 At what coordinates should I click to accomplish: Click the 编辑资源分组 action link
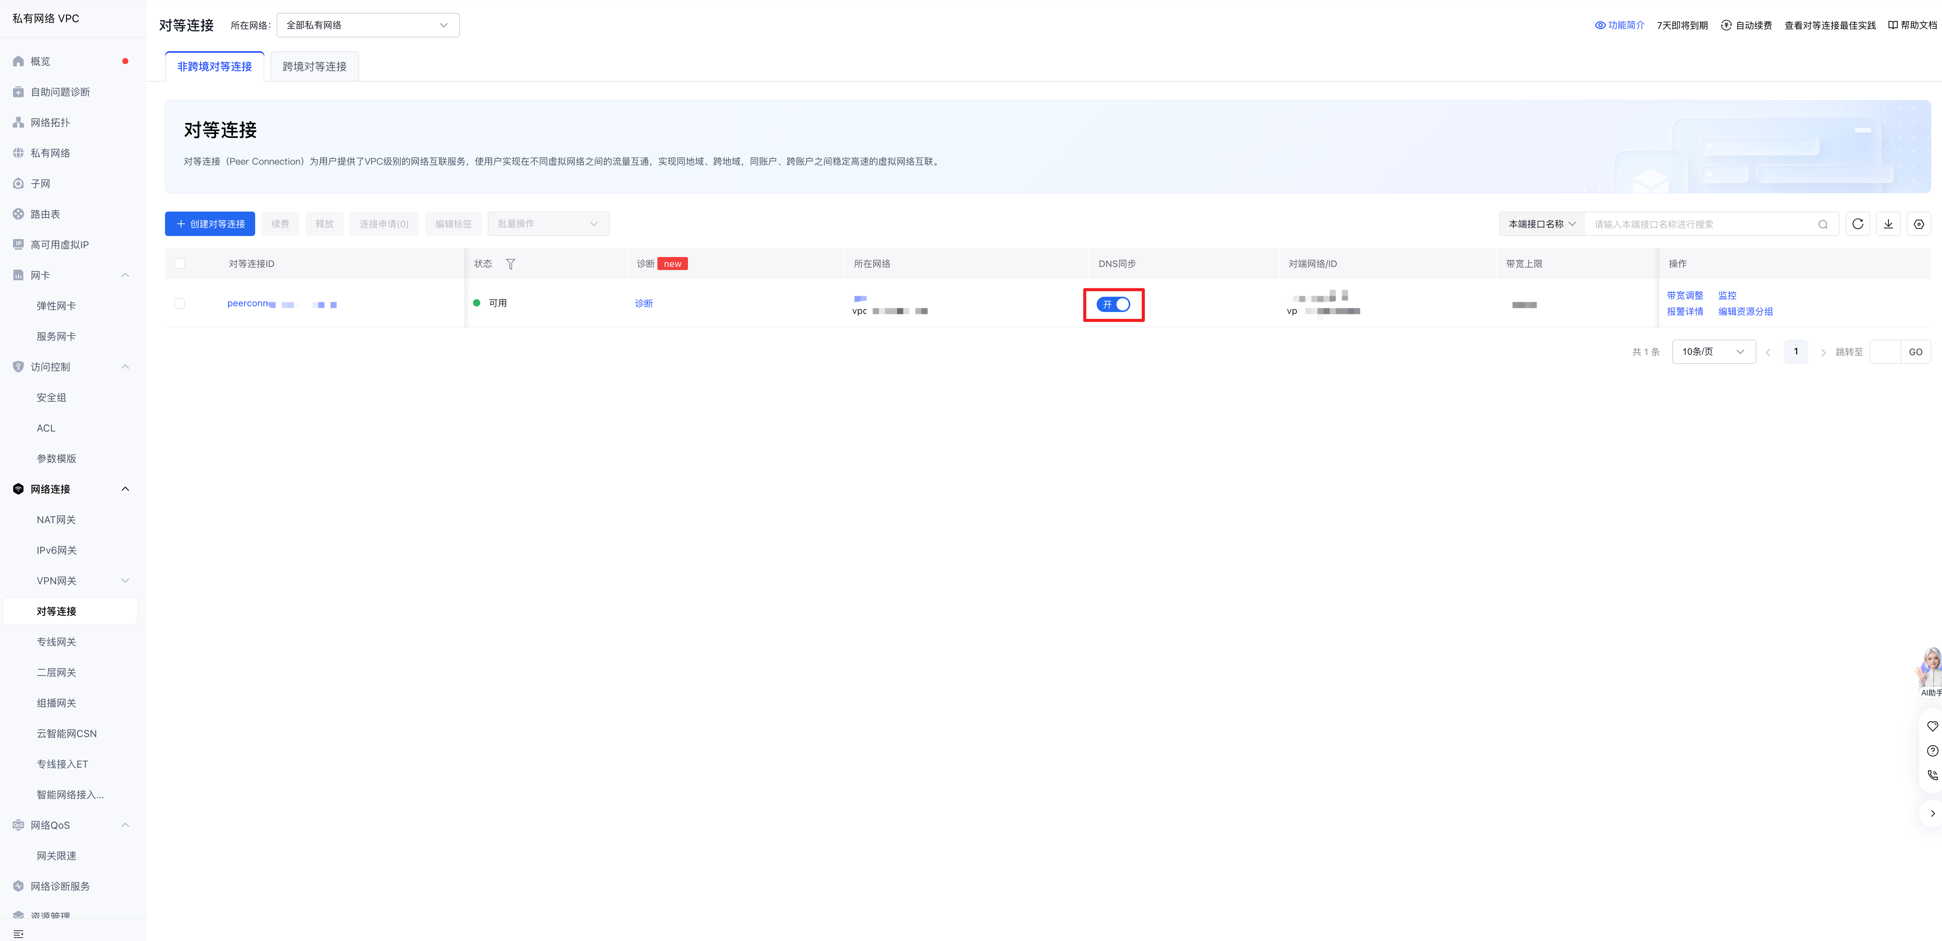click(1745, 311)
